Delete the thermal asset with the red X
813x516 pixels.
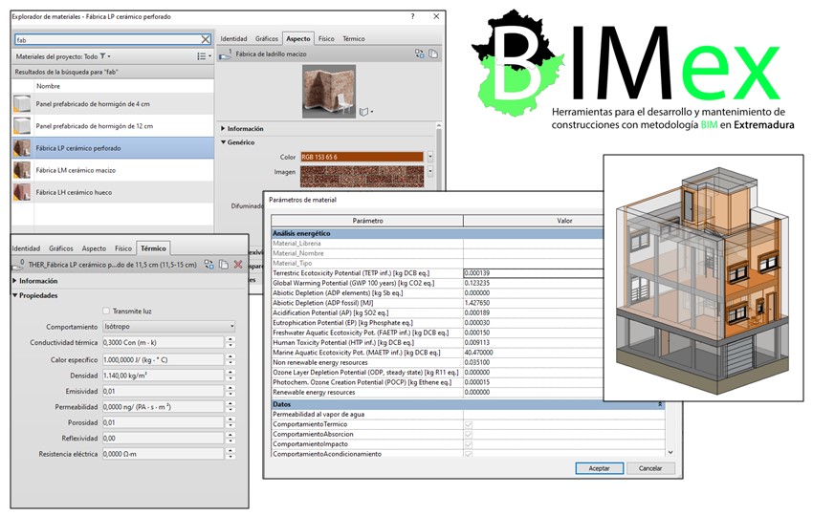click(x=238, y=265)
